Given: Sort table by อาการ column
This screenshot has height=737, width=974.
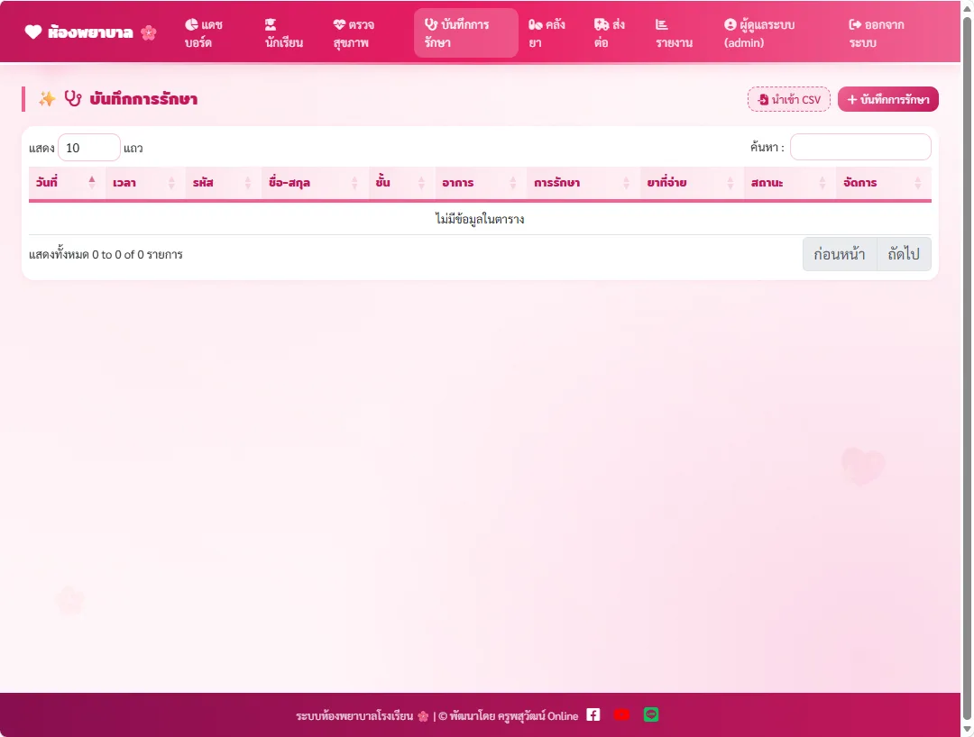Looking at the screenshot, I should (x=480, y=182).
